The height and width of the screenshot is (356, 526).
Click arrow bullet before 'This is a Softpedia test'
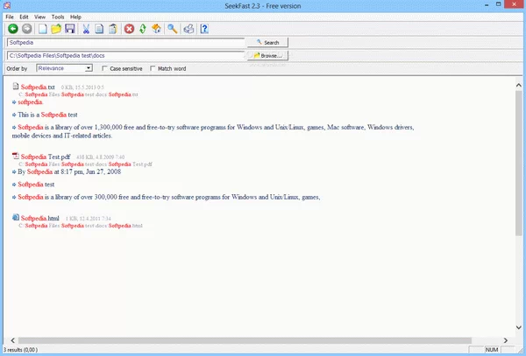(14, 115)
